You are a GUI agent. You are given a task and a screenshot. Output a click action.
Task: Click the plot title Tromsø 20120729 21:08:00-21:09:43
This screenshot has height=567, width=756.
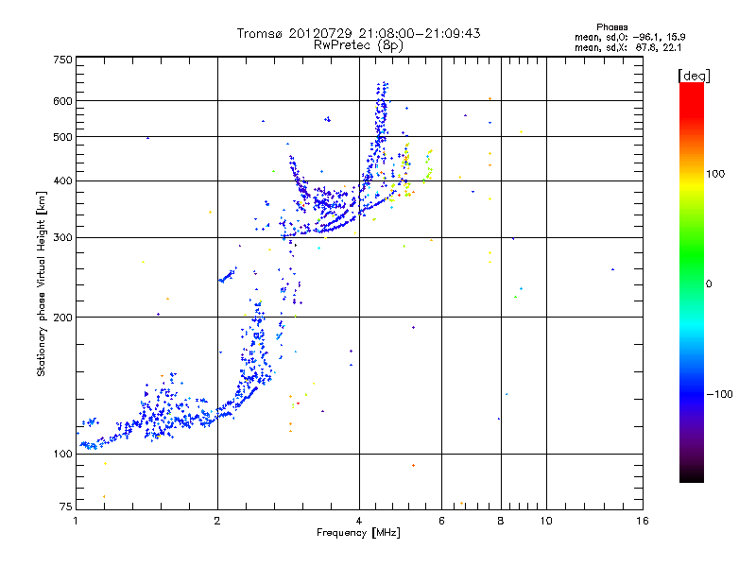(359, 33)
